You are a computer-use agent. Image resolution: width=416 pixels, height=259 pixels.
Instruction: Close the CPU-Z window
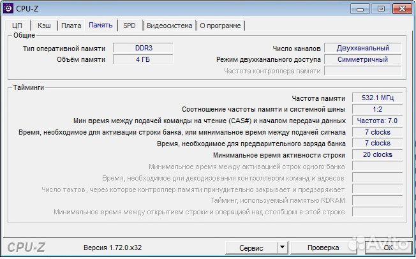pos(402,9)
